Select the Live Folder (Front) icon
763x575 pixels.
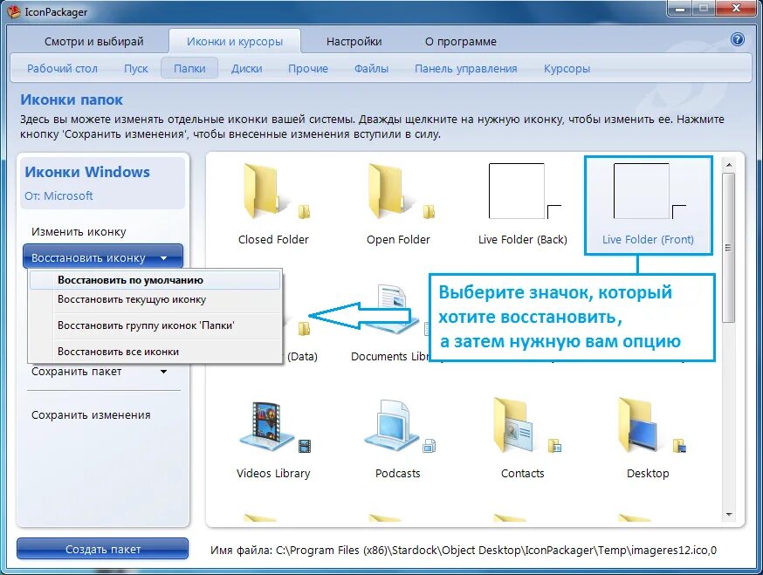pos(648,205)
